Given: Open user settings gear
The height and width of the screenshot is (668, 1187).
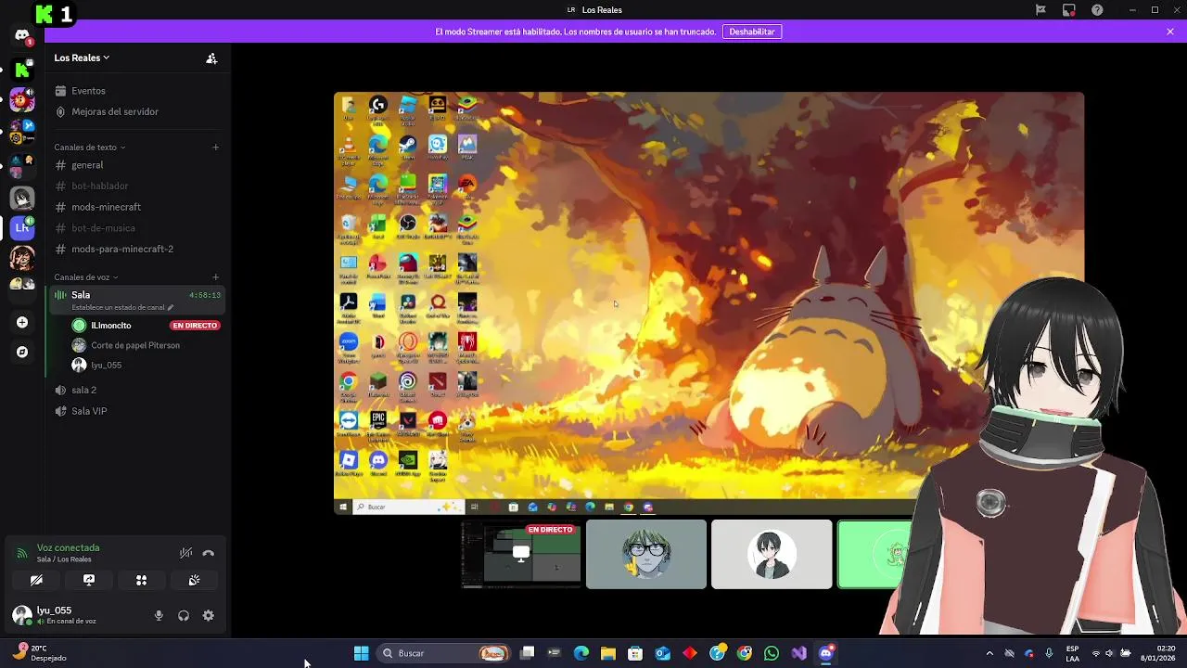Looking at the screenshot, I should [x=209, y=615].
